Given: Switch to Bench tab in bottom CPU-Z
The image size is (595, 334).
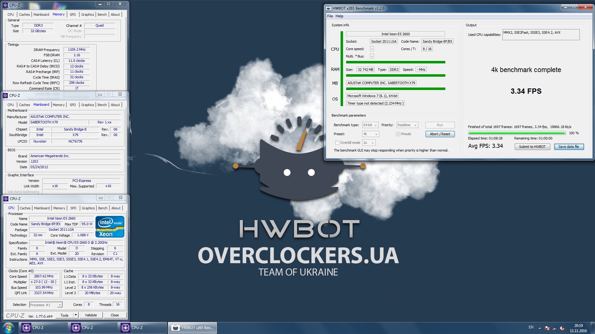Looking at the screenshot, I should coord(103,208).
